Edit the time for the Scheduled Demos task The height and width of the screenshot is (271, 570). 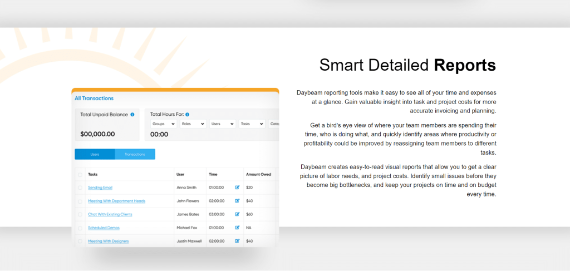[x=237, y=228]
